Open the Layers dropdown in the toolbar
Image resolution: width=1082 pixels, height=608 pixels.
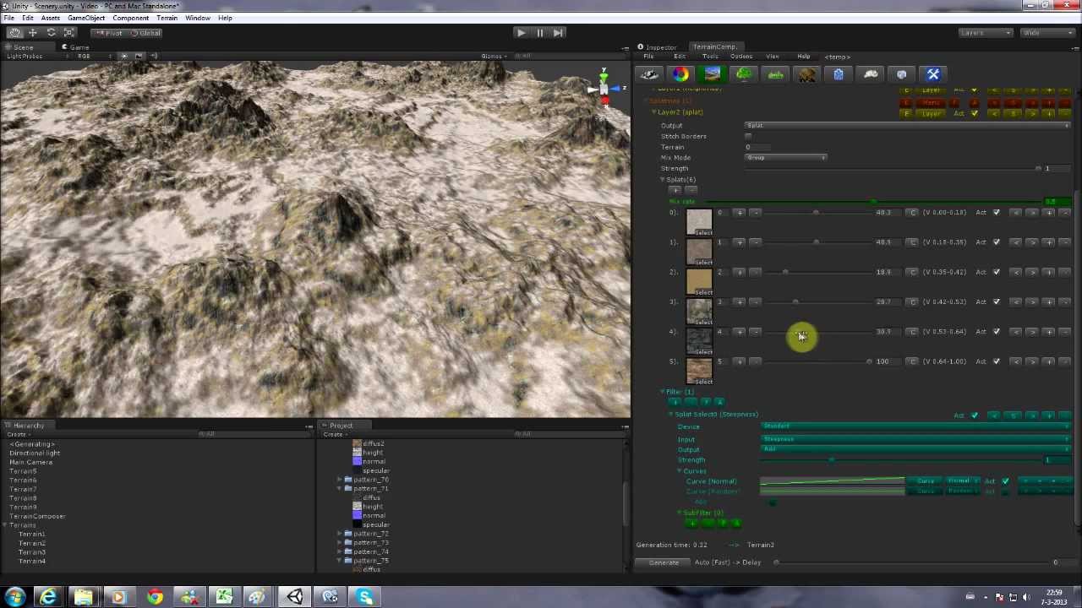tap(986, 33)
